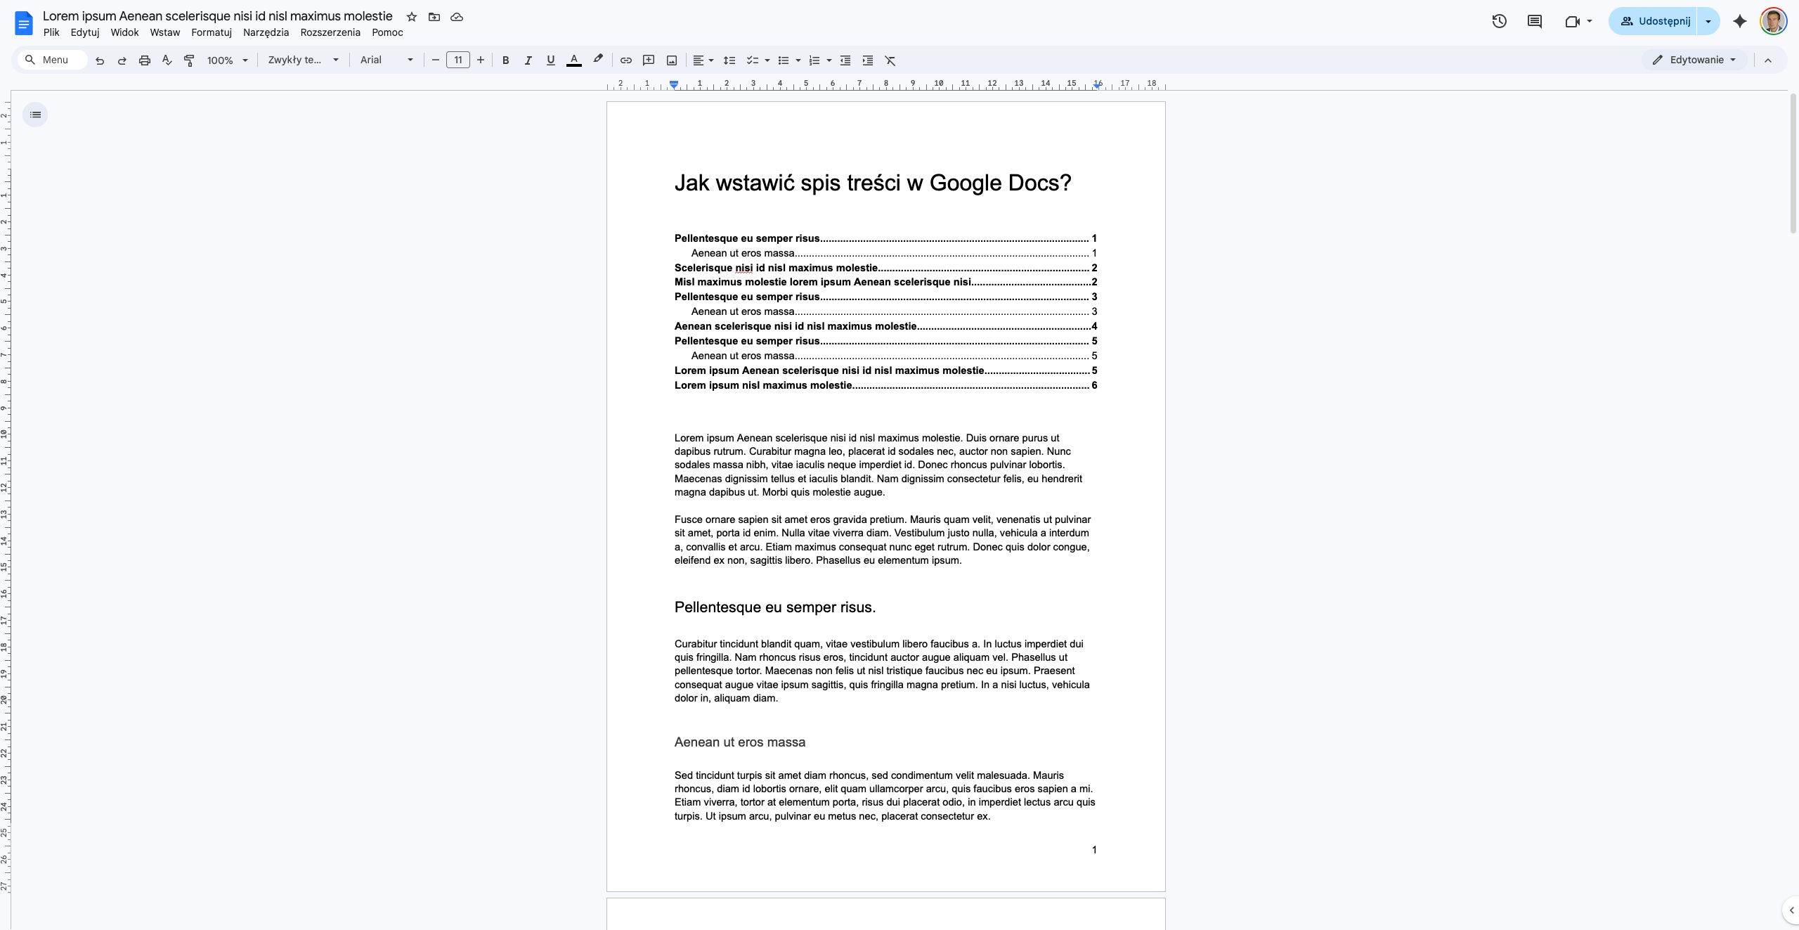
Task: Move document to folder icon
Action: click(x=434, y=17)
